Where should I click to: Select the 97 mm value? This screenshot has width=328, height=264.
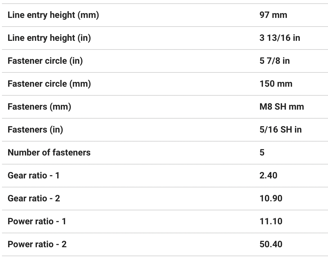[x=273, y=15]
